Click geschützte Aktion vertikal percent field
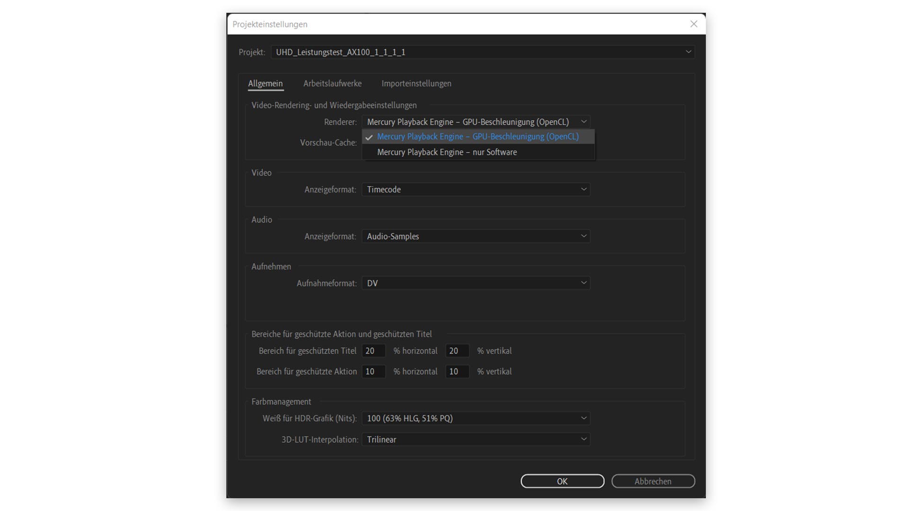Screen dimensions: 909x511 (457, 372)
